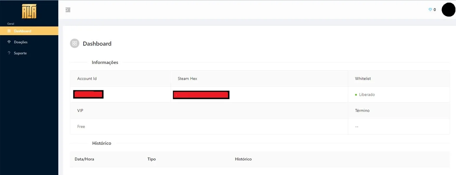The height and width of the screenshot is (175, 456).
Task: Click the Geral sidebar group label
Action: 10,24
